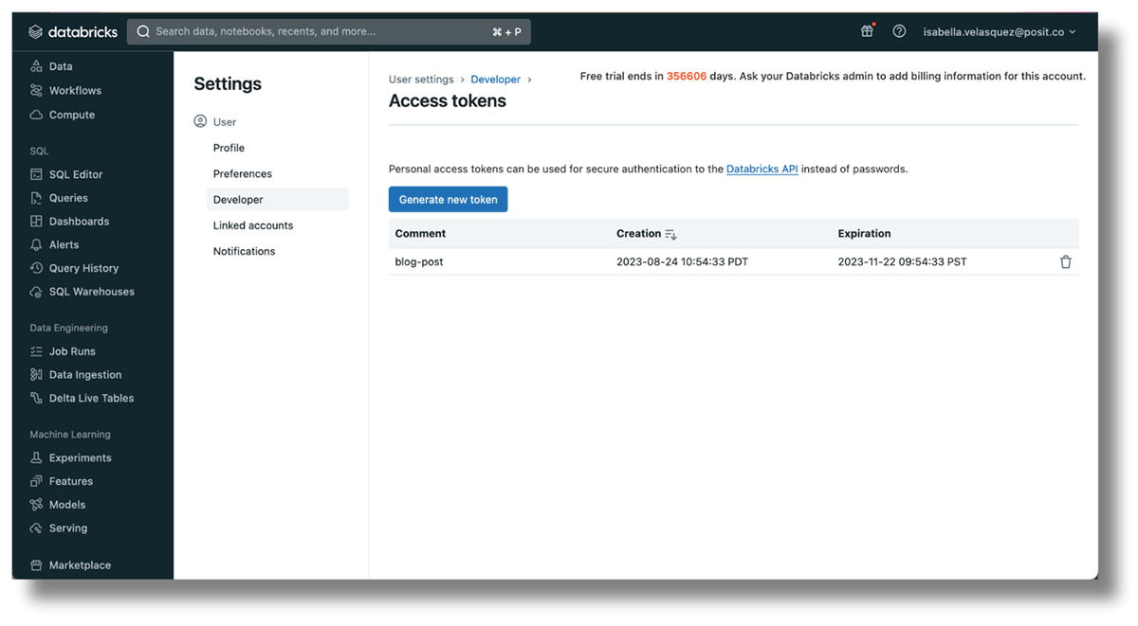Select Developer in the Settings menu
This screenshot has height=626, width=1138.
(x=238, y=200)
